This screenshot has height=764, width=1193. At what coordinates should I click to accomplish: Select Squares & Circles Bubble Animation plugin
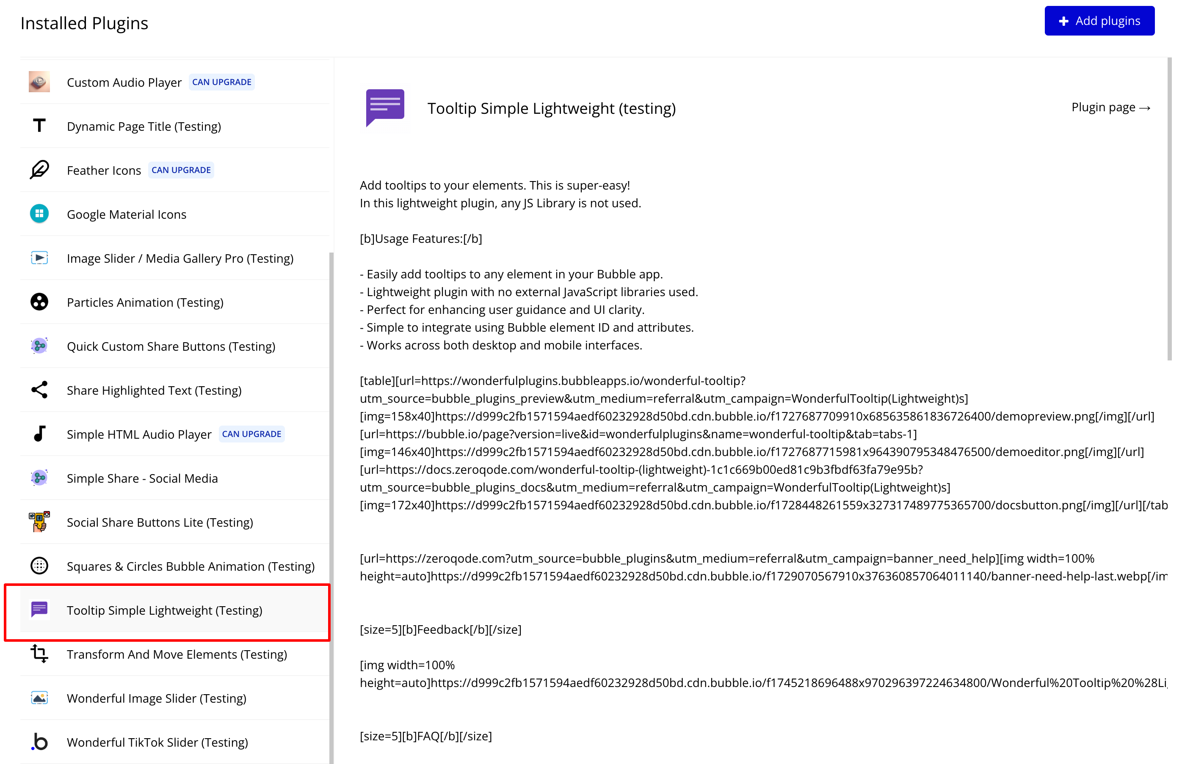tap(191, 566)
